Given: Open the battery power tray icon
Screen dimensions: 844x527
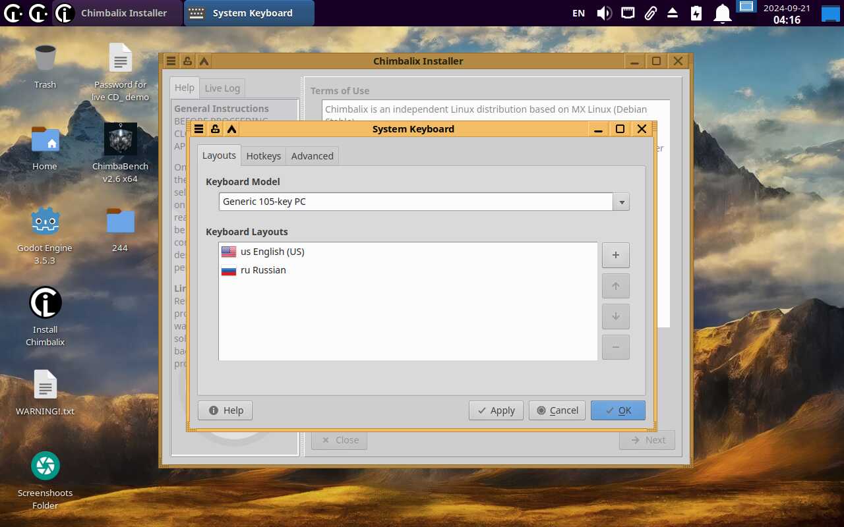Looking at the screenshot, I should [696, 13].
